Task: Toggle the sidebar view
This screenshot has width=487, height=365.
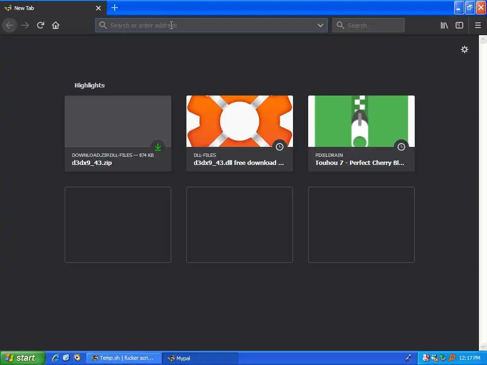Action: (459, 25)
